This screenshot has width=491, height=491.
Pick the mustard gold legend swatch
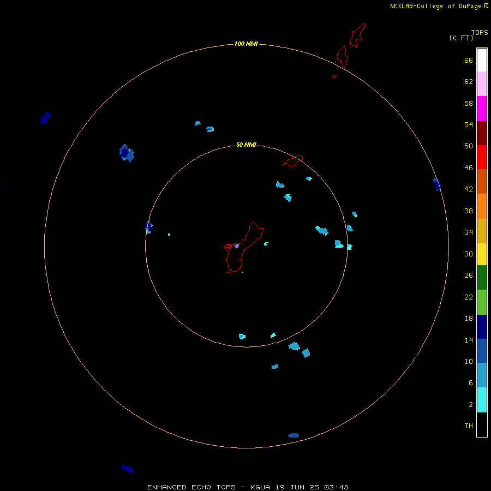pos(482,231)
